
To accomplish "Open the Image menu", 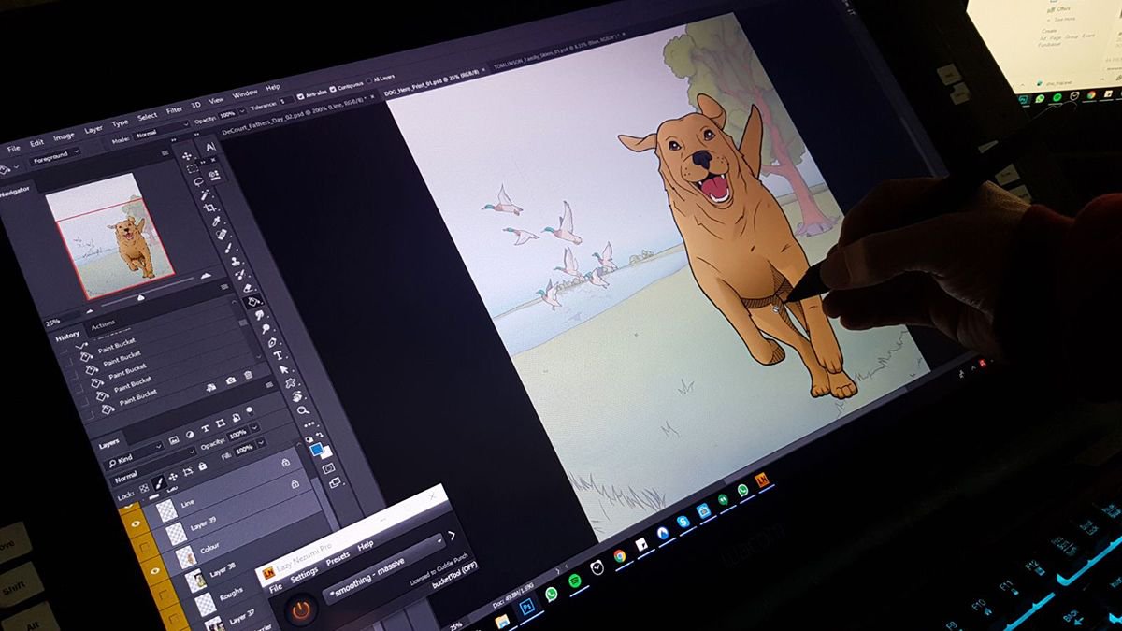I will pos(64,136).
